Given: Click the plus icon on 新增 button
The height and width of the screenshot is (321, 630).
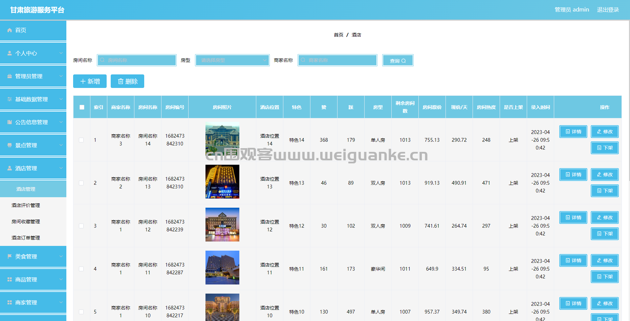Looking at the screenshot, I should [x=83, y=81].
